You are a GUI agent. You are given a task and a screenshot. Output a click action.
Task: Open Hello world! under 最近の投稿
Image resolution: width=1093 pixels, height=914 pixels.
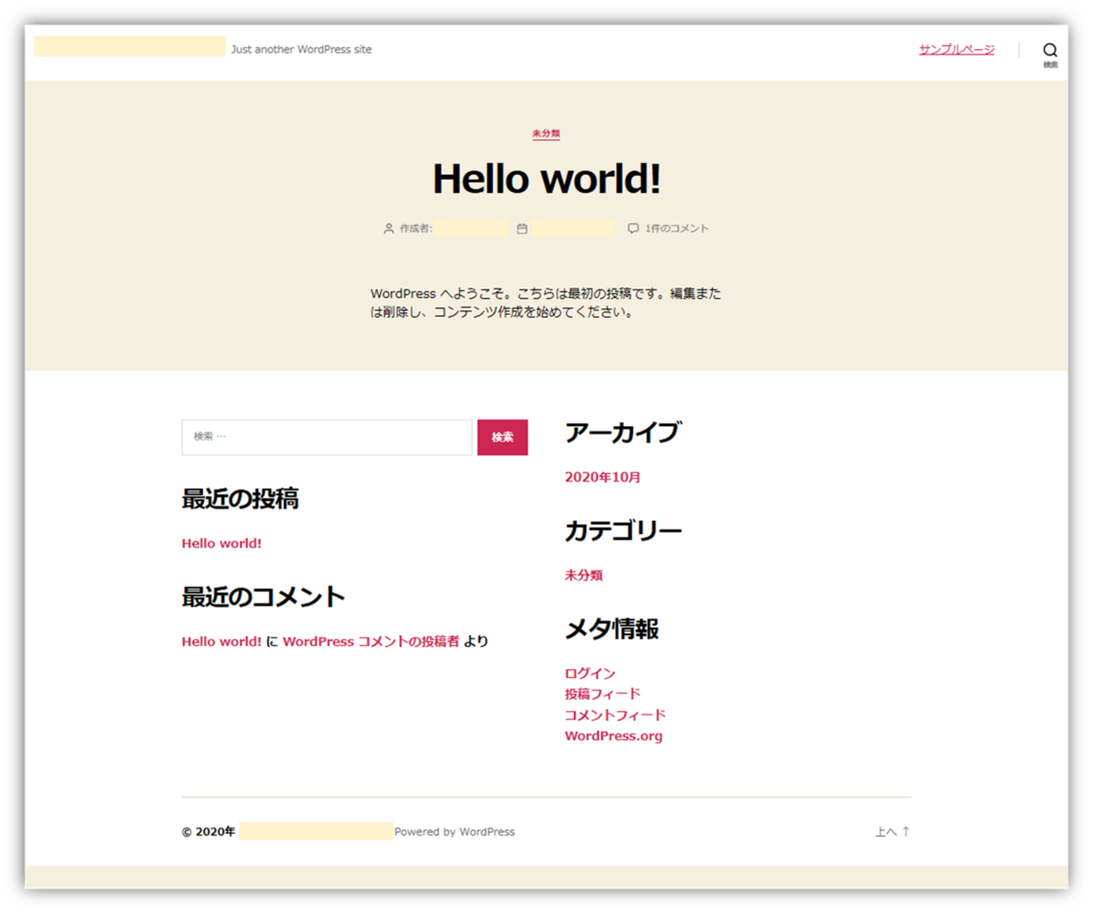pyautogui.click(x=220, y=543)
